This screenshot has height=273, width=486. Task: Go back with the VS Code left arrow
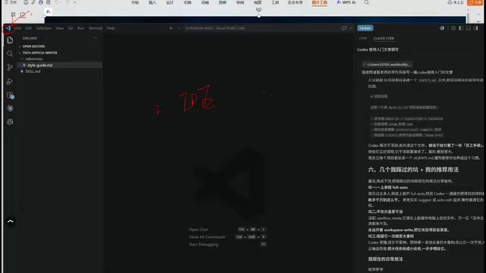coord(171,28)
